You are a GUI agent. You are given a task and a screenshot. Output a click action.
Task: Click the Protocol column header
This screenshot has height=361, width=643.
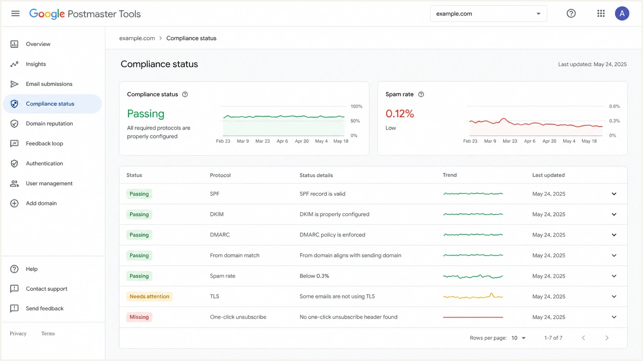point(220,175)
